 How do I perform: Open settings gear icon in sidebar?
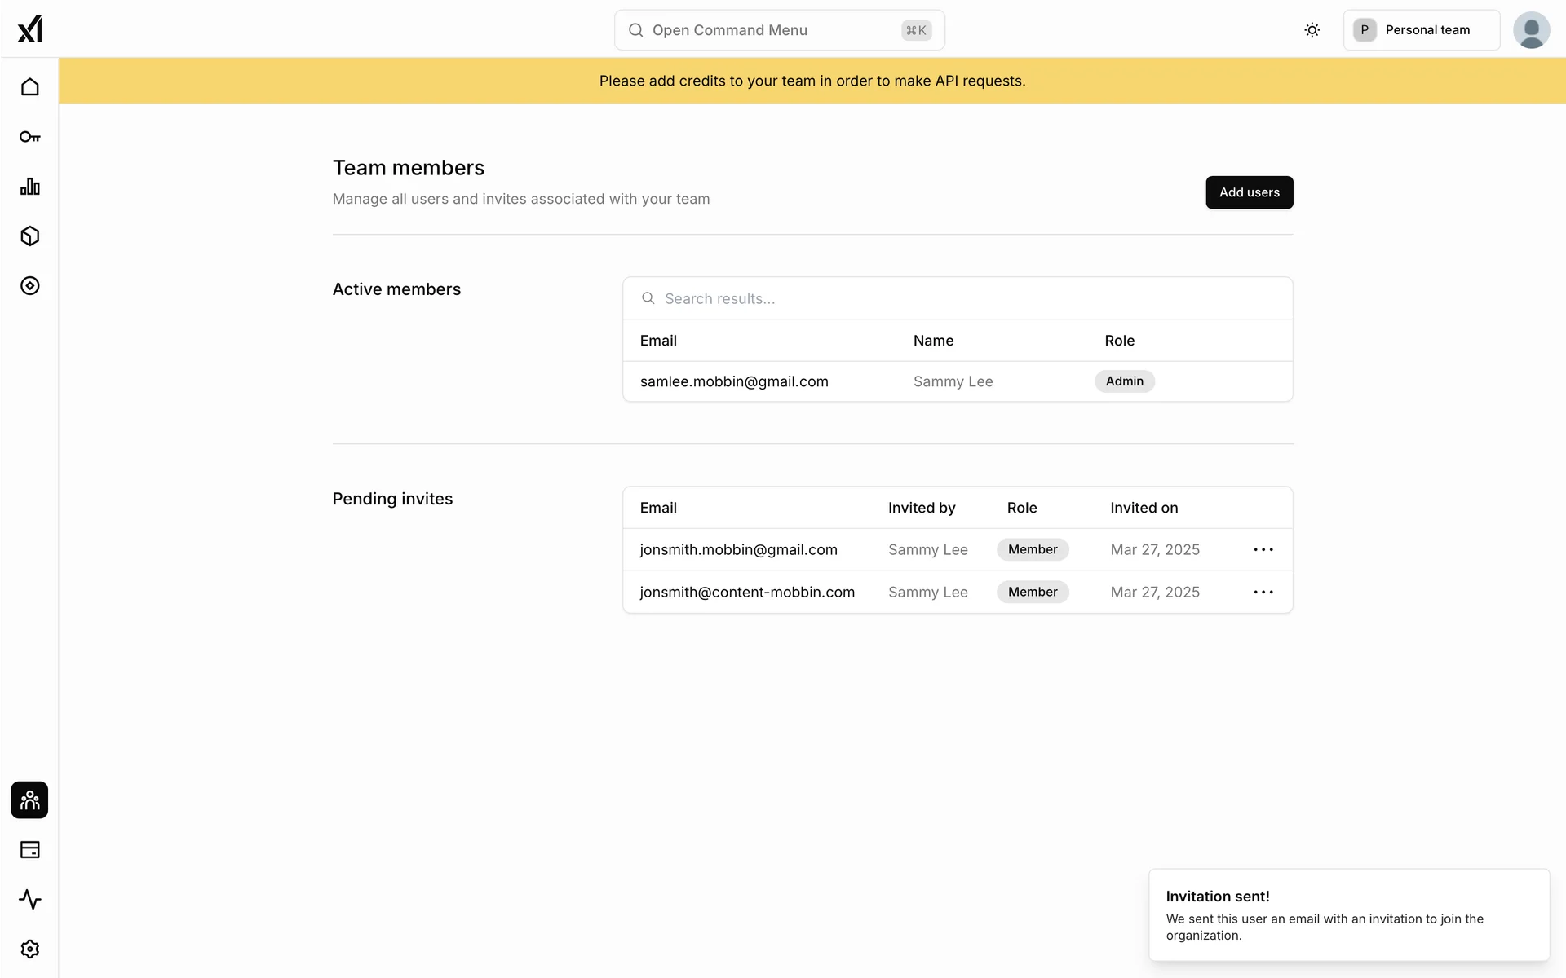30,949
